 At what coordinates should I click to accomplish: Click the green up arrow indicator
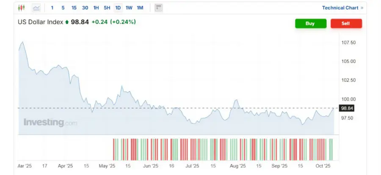67,22
